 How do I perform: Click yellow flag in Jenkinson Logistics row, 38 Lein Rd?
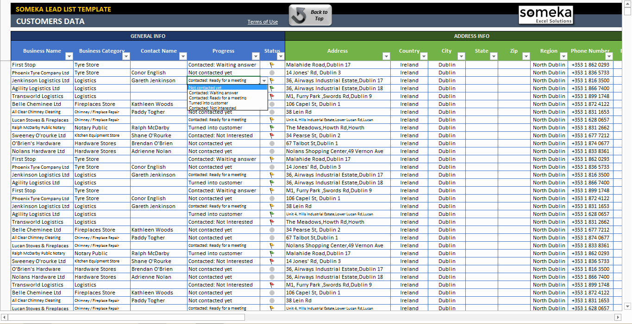pos(272,206)
